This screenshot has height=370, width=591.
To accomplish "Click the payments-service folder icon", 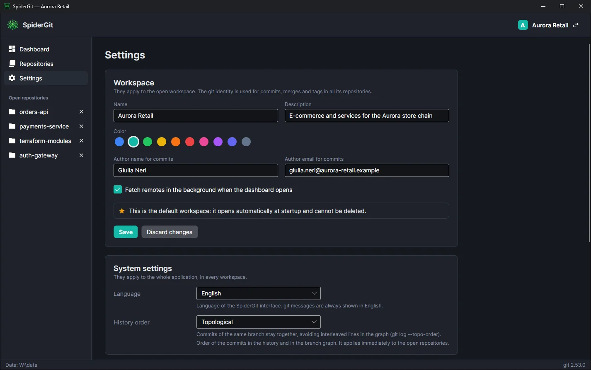I will [x=12, y=126].
